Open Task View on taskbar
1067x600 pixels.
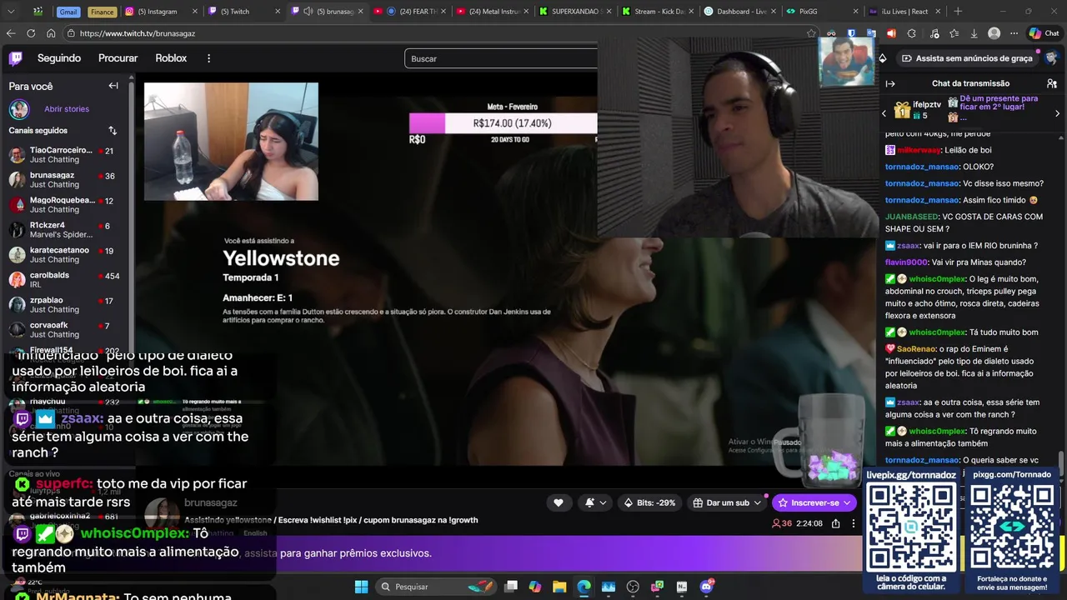coord(511,587)
